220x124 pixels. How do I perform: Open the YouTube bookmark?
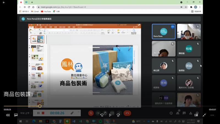(x=46, y=11)
